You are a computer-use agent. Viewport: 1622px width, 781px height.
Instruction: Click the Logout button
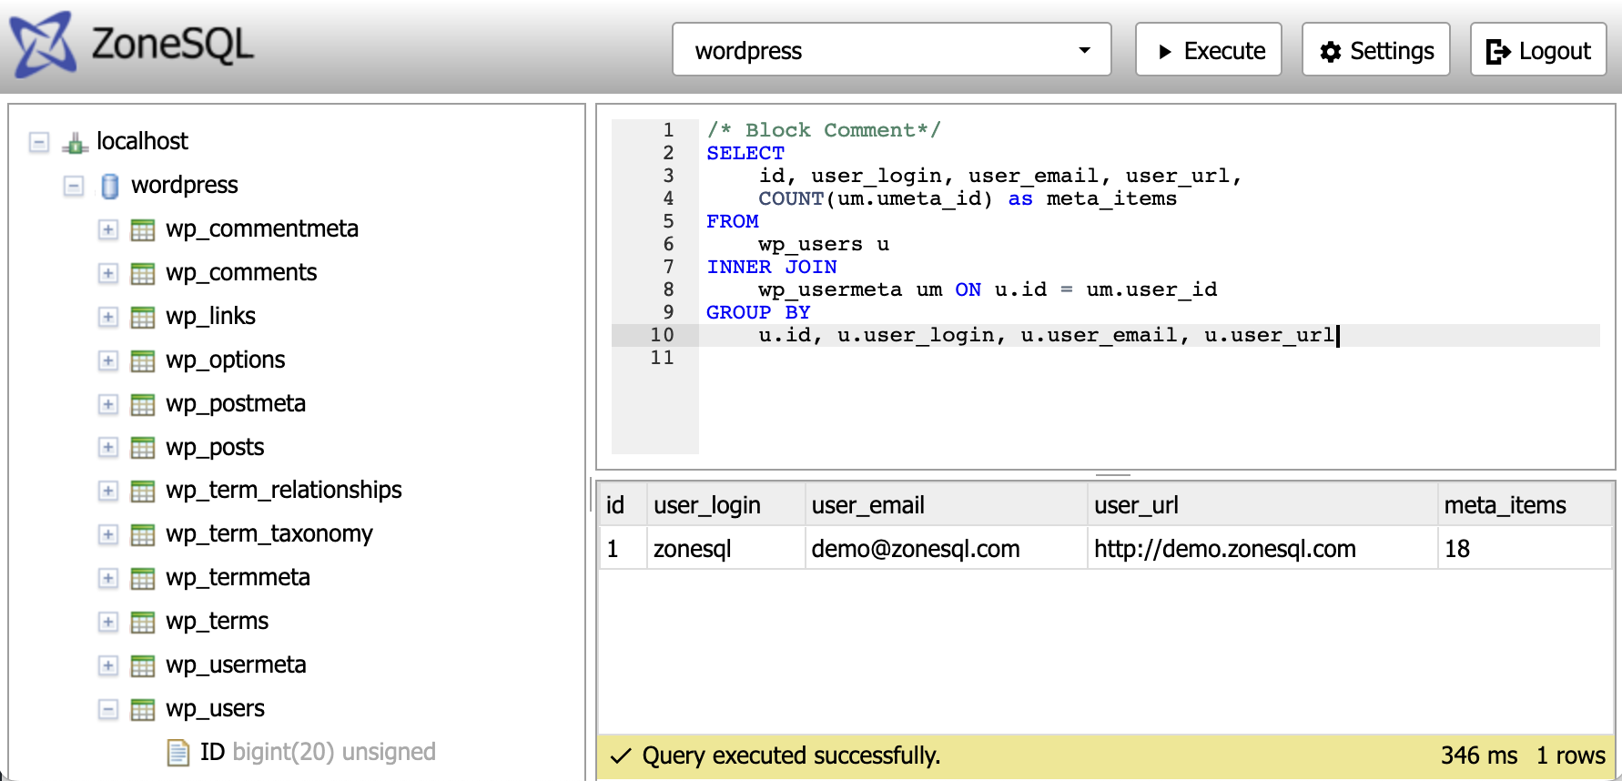click(x=1538, y=49)
